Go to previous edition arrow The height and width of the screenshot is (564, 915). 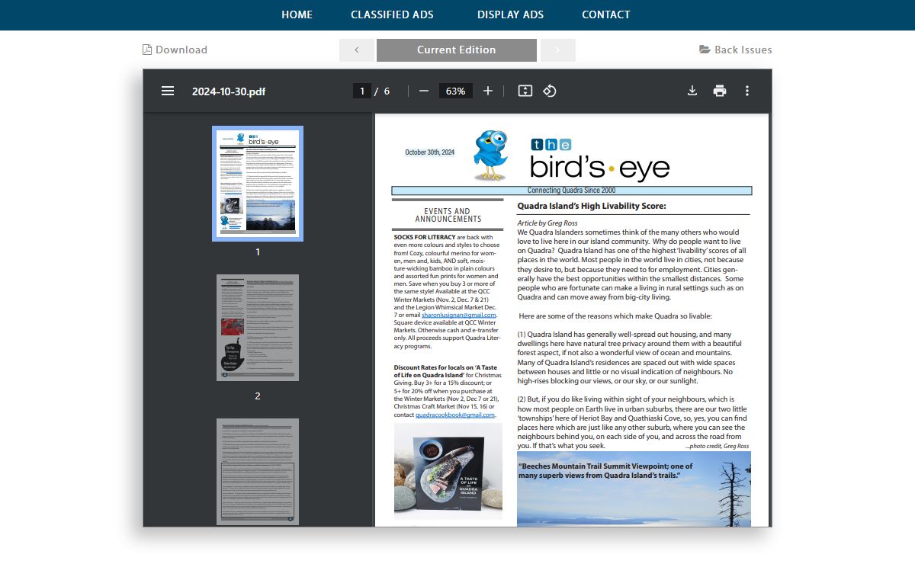pos(357,50)
